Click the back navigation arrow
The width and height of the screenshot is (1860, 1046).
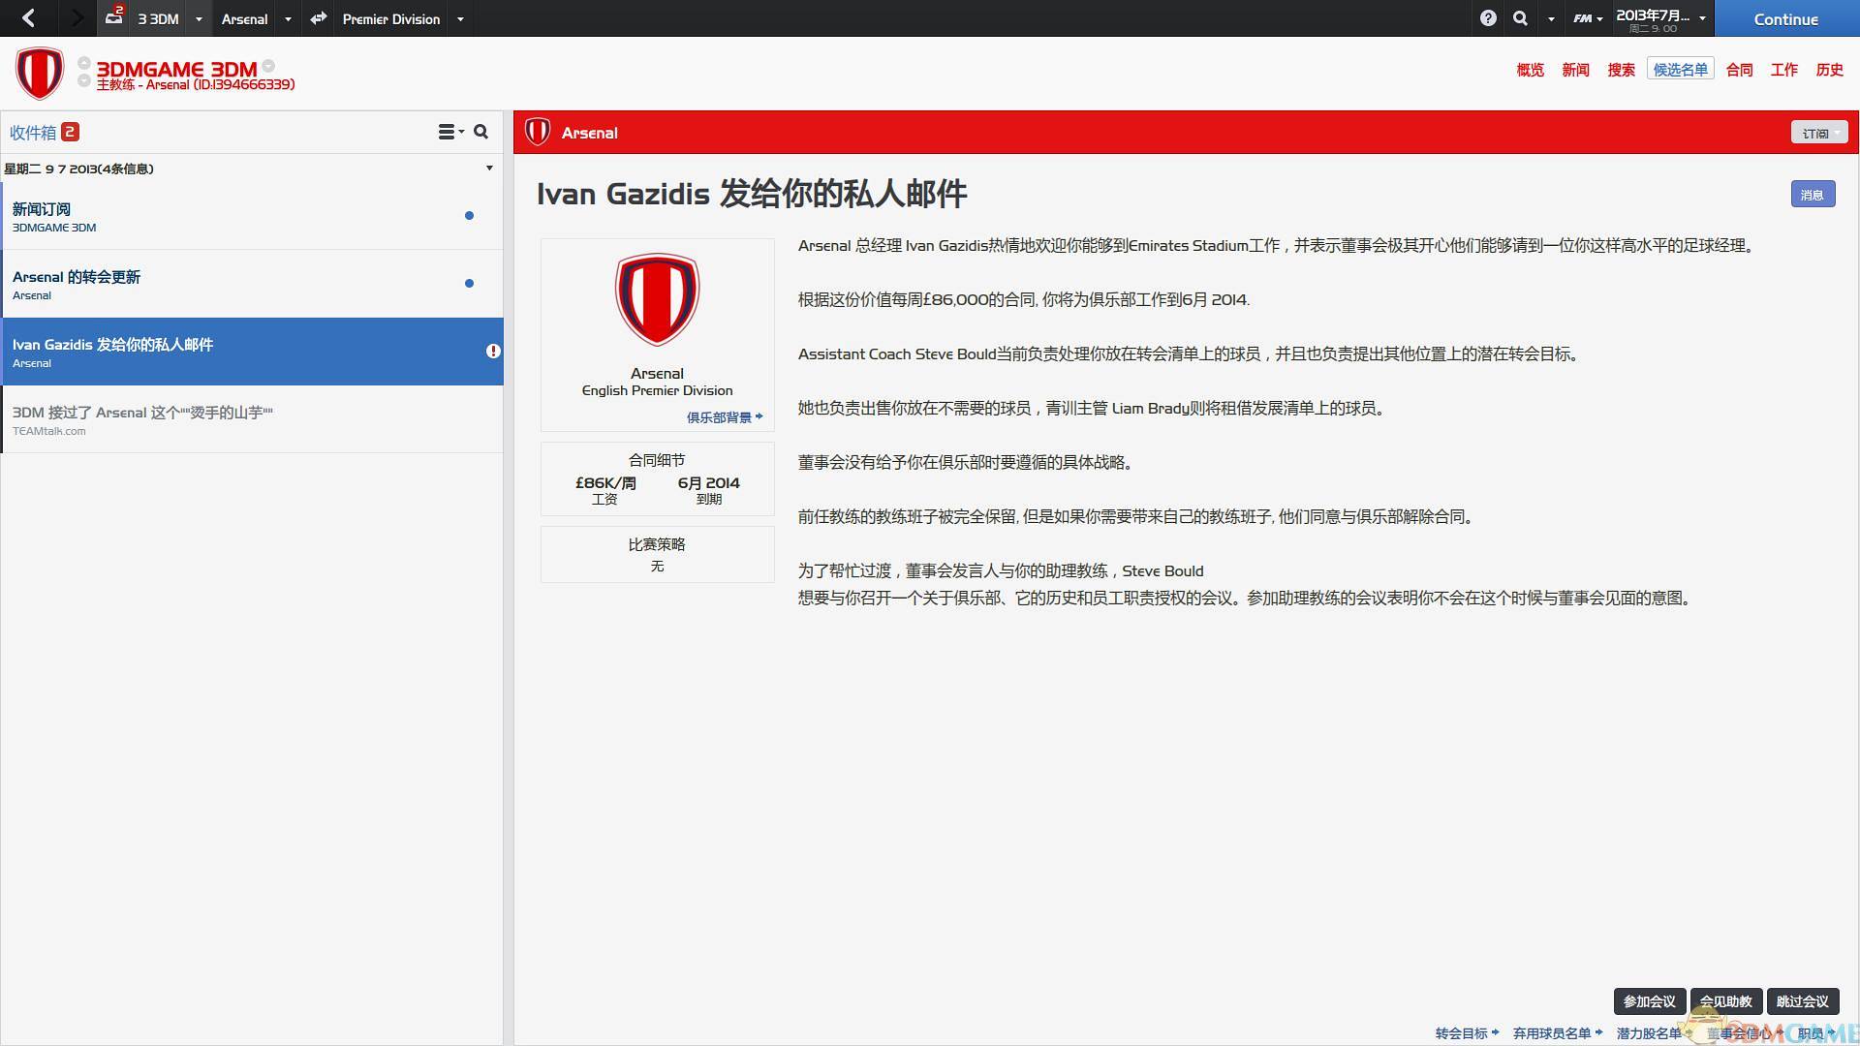coord(28,18)
